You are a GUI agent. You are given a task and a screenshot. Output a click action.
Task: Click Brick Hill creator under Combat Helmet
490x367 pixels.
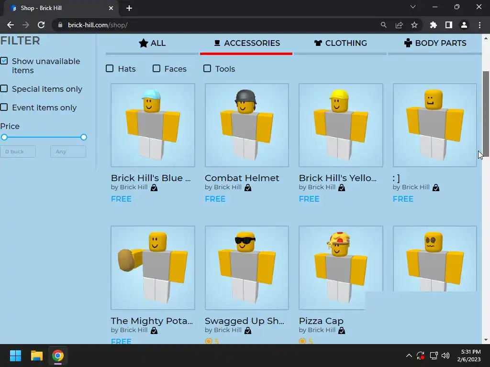(228, 187)
